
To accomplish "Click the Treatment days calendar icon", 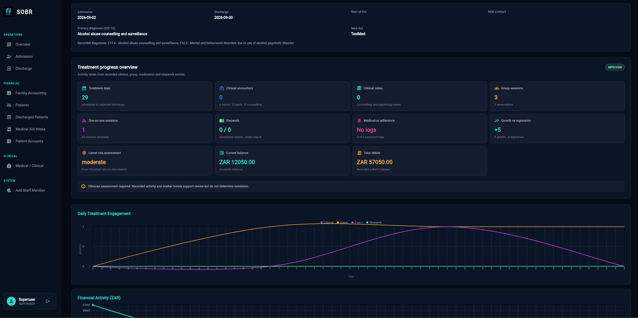I will click(x=84, y=88).
